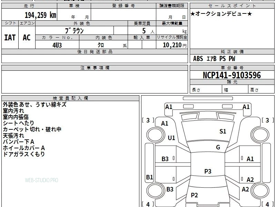Select the interior color クロ

101,45
